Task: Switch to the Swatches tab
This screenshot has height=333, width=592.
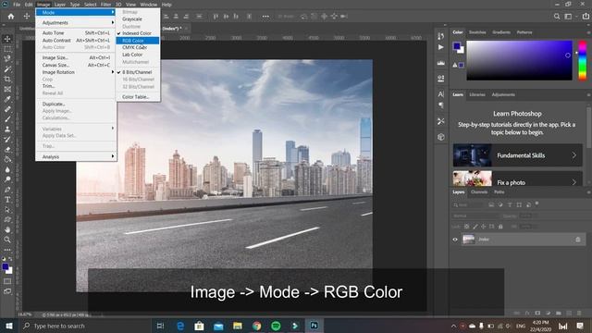Action: pos(477,32)
